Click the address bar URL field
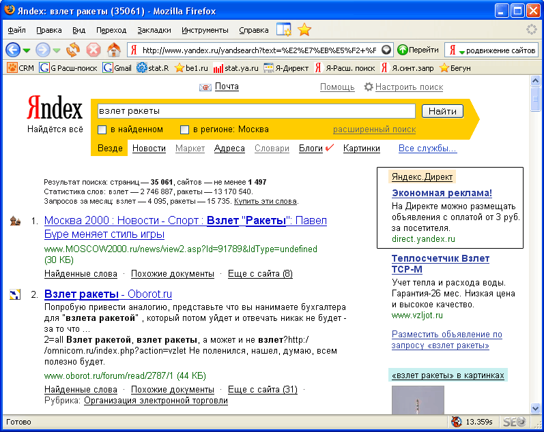Viewport: 544px width, 432px height. tap(259, 50)
